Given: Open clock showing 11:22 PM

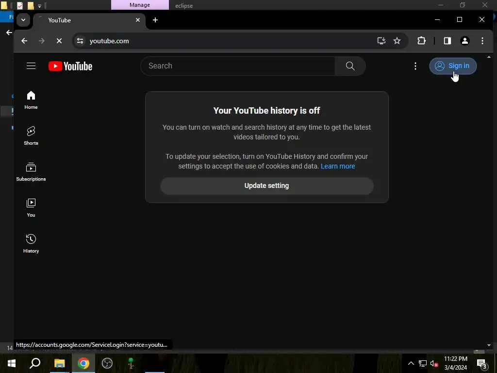Looking at the screenshot, I should click(455, 363).
